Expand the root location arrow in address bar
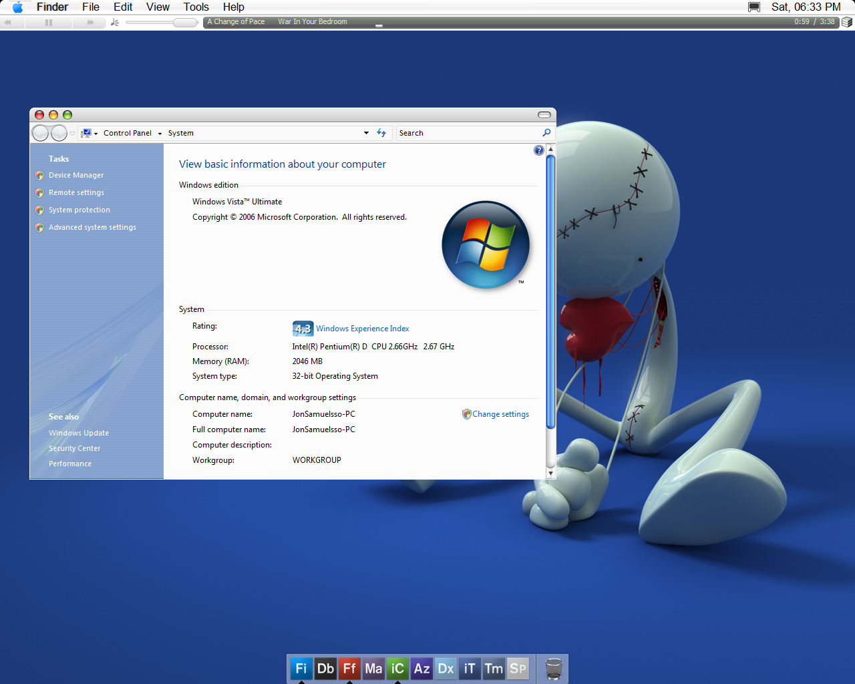This screenshot has width=855, height=684. click(96, 134)
